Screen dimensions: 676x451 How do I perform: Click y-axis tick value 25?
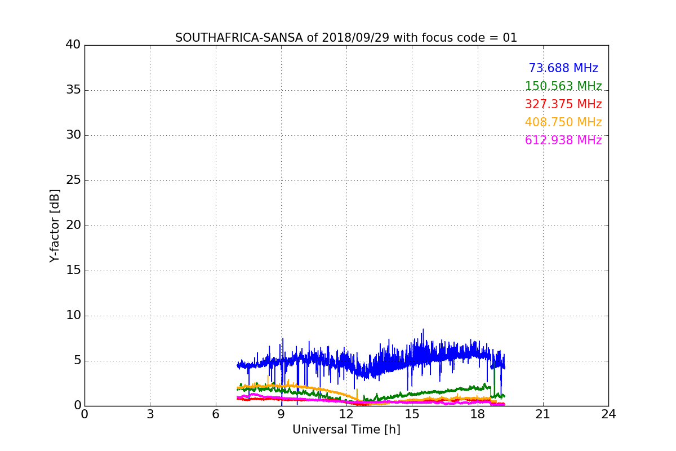click(x=73, y=180)
